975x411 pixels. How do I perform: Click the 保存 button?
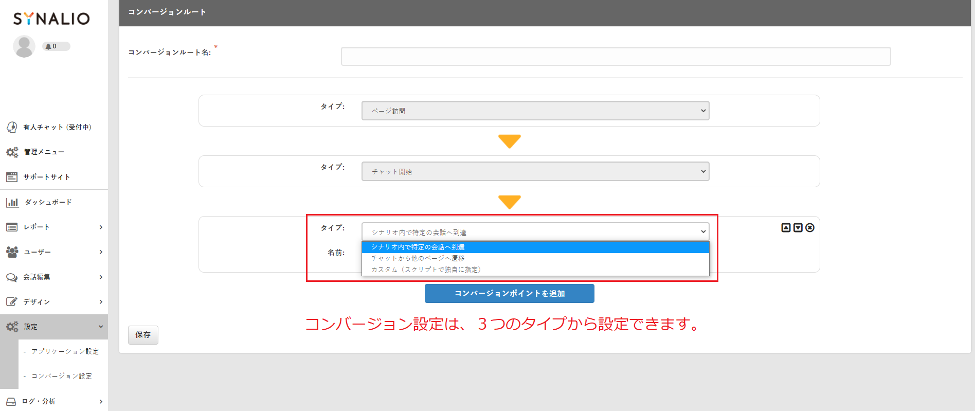(143, 335)
